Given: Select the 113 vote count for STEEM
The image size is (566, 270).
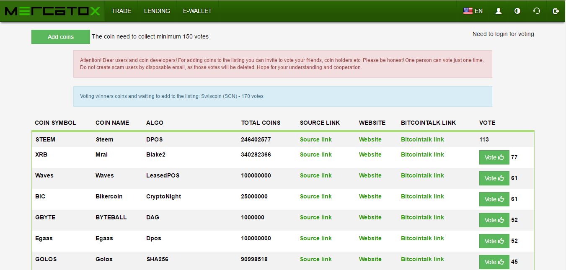Looking at the screenshot, I should pos(484,139).
